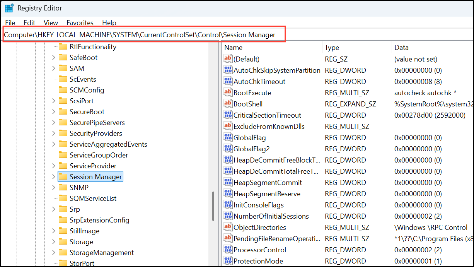Select the SQMServiceList folder icon
Screen dimensions: 474x267
(x=63, y=198)
